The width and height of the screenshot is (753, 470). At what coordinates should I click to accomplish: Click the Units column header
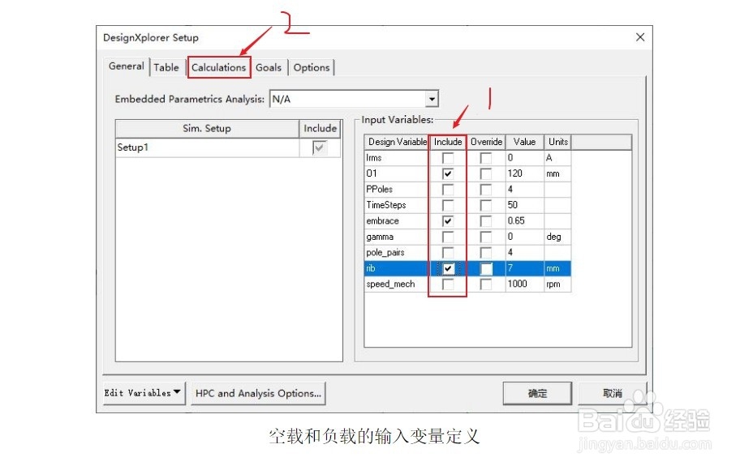coord(557,142)
